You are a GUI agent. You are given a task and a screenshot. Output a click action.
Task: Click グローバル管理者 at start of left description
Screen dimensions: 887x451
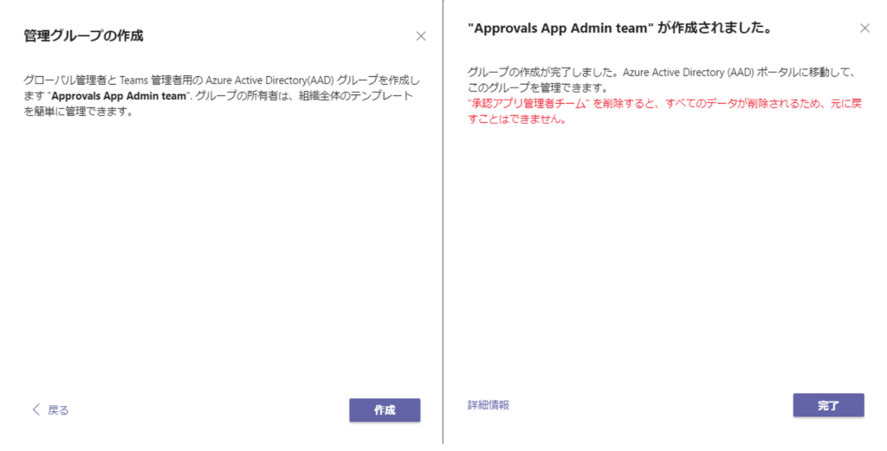click(59, 80)
